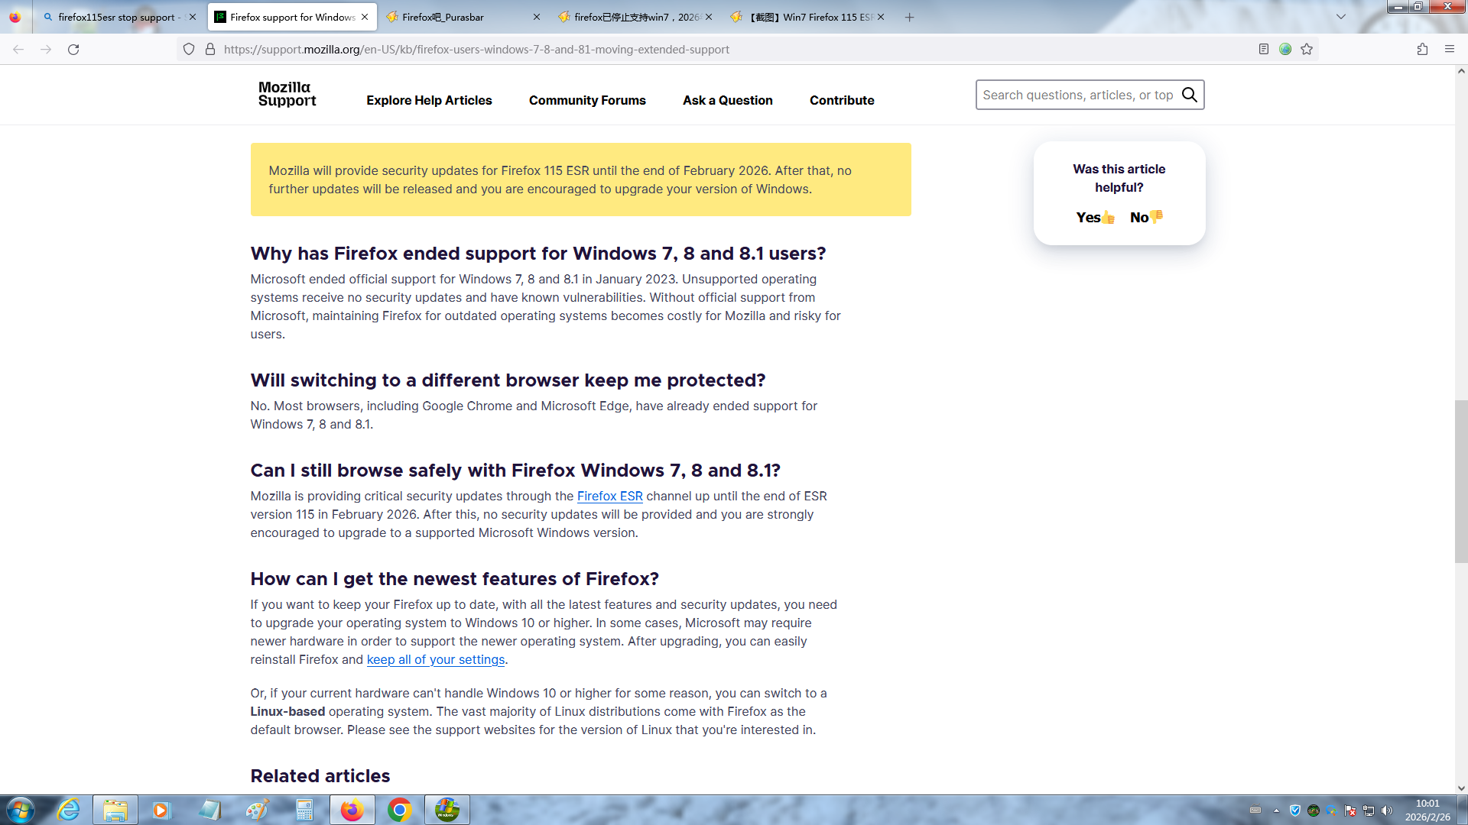The width and height of the screenshot is (1468, 825).
Task: Open the Firefox ESR link
Action: pos(609,497)
